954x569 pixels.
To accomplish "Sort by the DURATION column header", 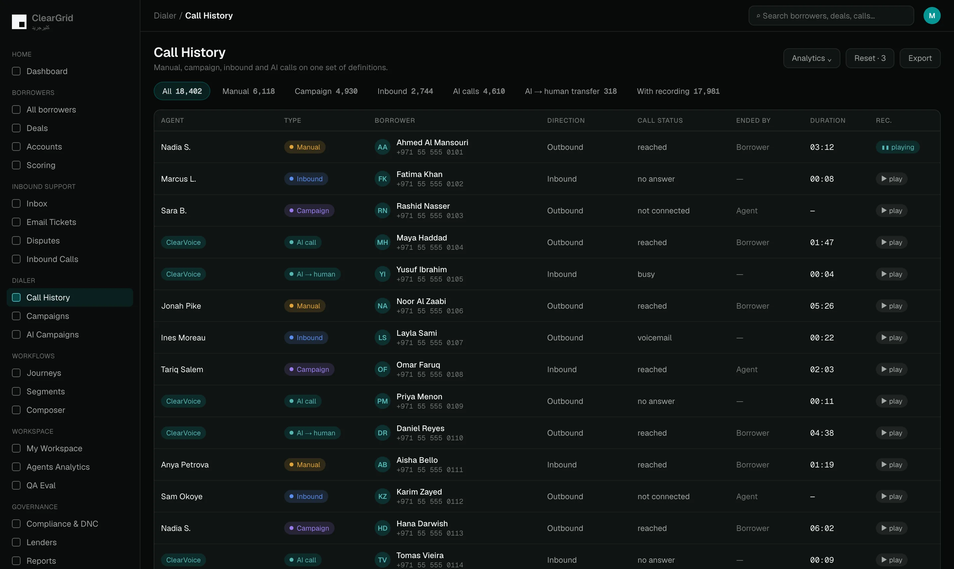I will tap(827, 120).
